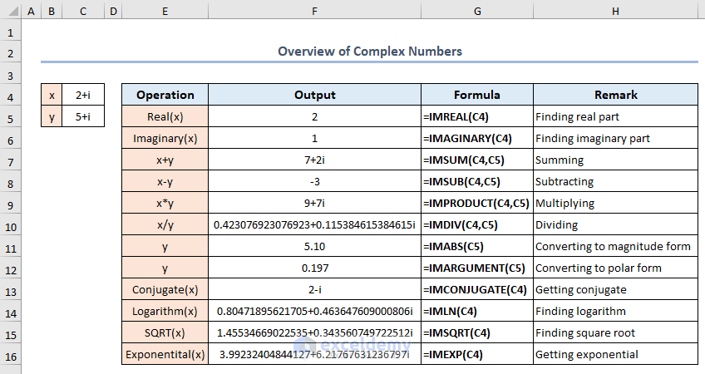The width and height of the screenshot is (705, 374).
Task: Click the y label cell in row 5
Action: coord(52,116)
